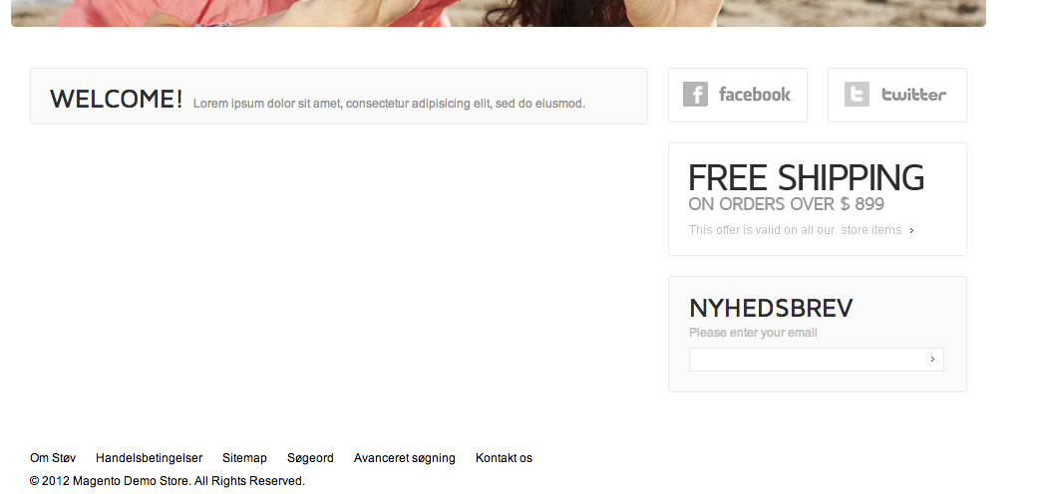
Task: Open the facebook wordmark link
Action: [755, 95]
